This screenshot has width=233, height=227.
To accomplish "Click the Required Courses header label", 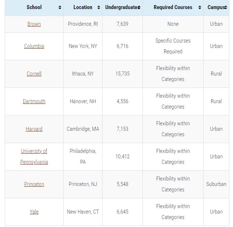I will coord(173,7).
